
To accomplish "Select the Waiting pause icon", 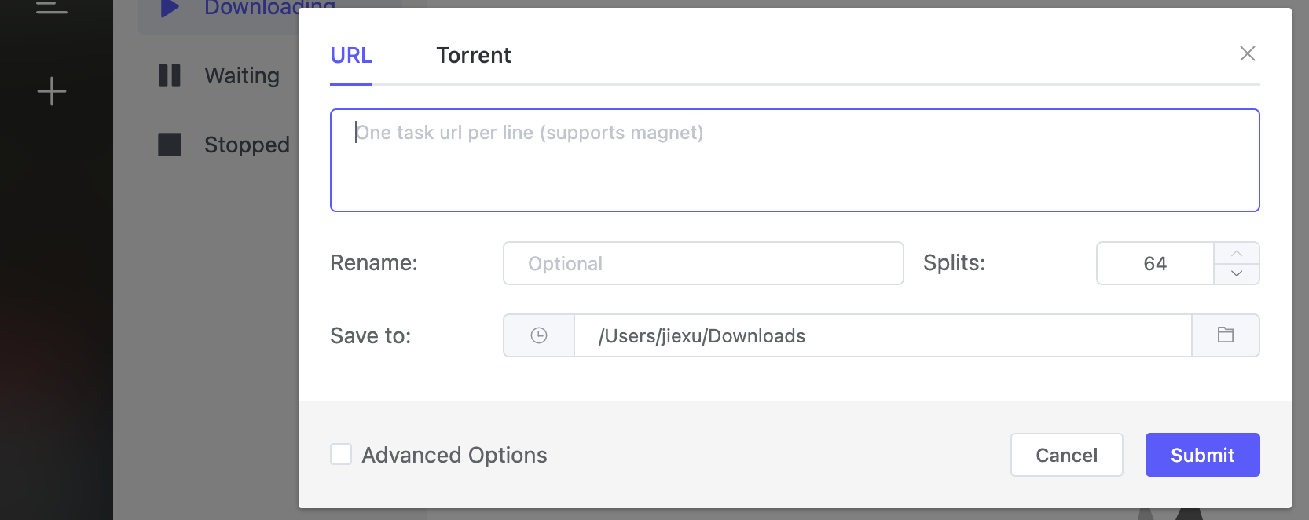I will pyautogui.click(x=170, y=75).
